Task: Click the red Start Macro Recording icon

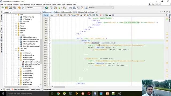Action: [x=100, y=15]
